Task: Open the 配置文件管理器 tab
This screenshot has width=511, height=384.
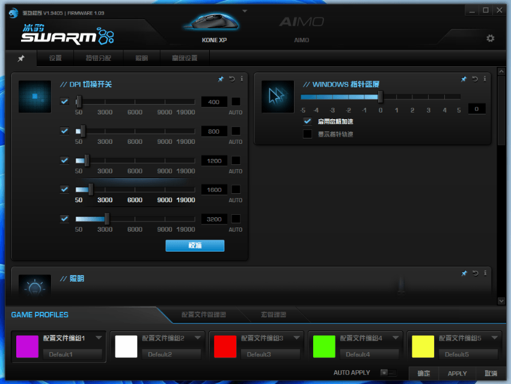Action: tap(204, 315)
